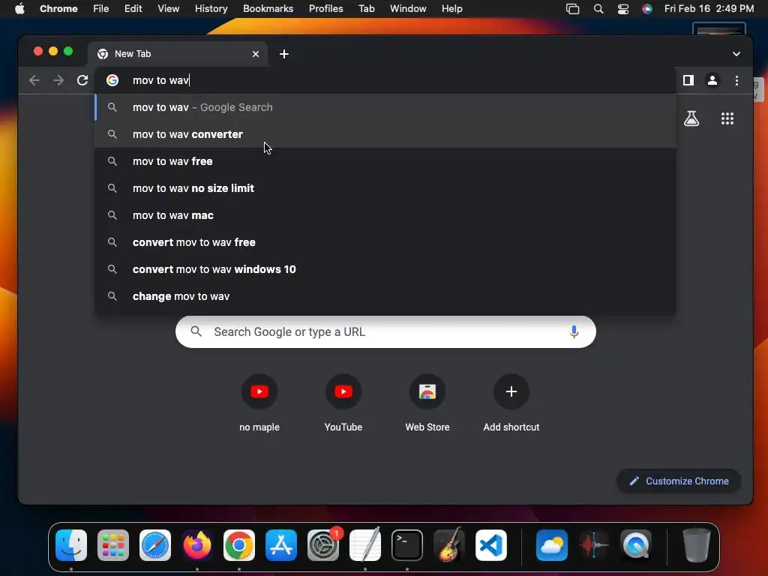Image resolution: width=768 pixels, height=576 pixels.
Task: Open the Search Labs flask icon
Action: click(691, 118)
